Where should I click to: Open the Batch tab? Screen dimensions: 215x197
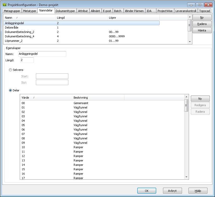pos(118,11)
